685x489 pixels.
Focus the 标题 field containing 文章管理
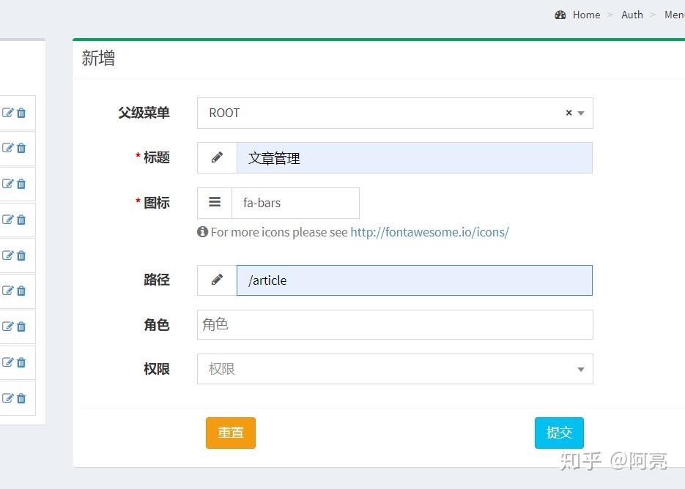coord(415,157)
